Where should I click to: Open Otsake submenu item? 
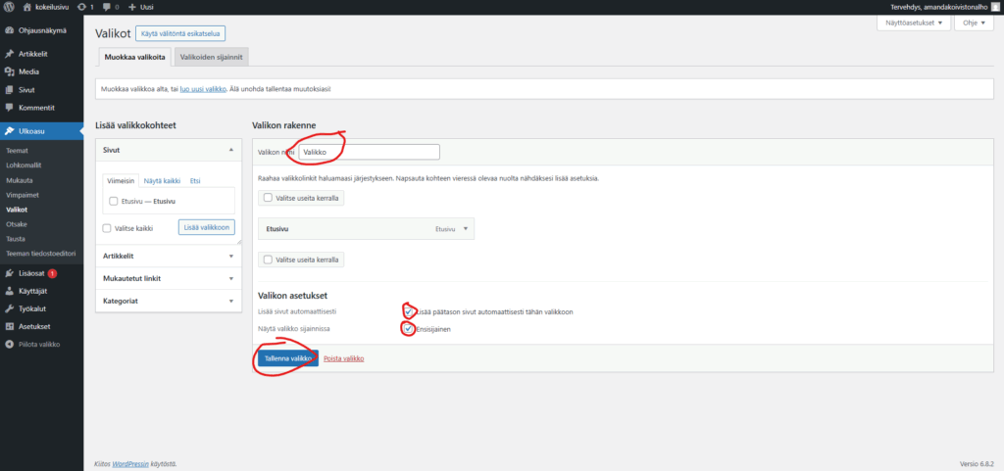tap(17, 224)
